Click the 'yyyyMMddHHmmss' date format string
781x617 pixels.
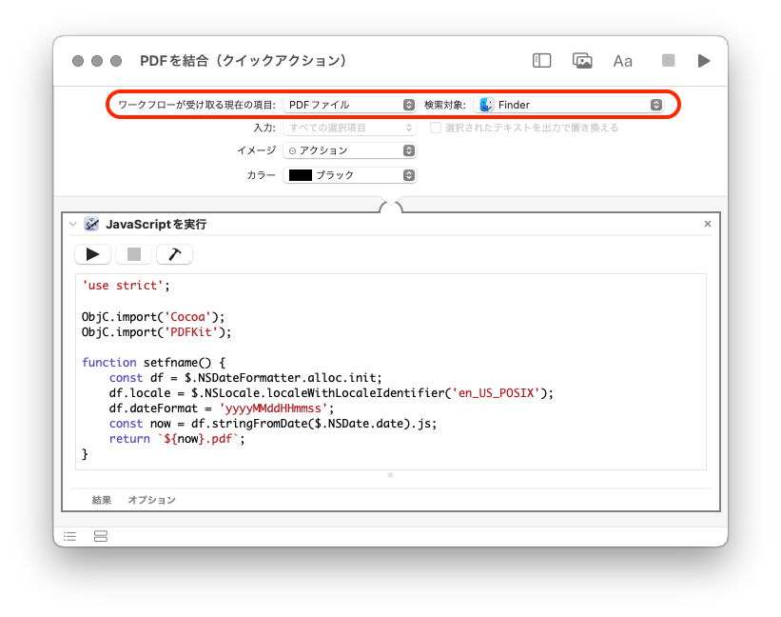coord(273,408)
